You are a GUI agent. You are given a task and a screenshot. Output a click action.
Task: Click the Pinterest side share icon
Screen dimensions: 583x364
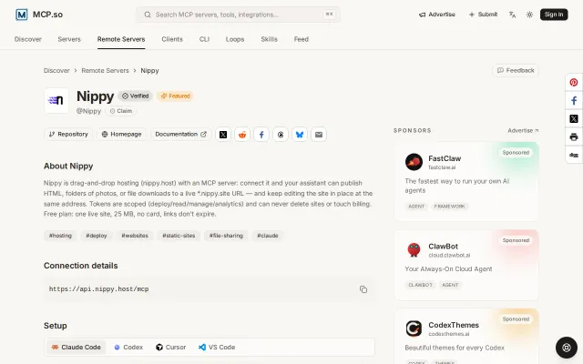coord(574,83)
